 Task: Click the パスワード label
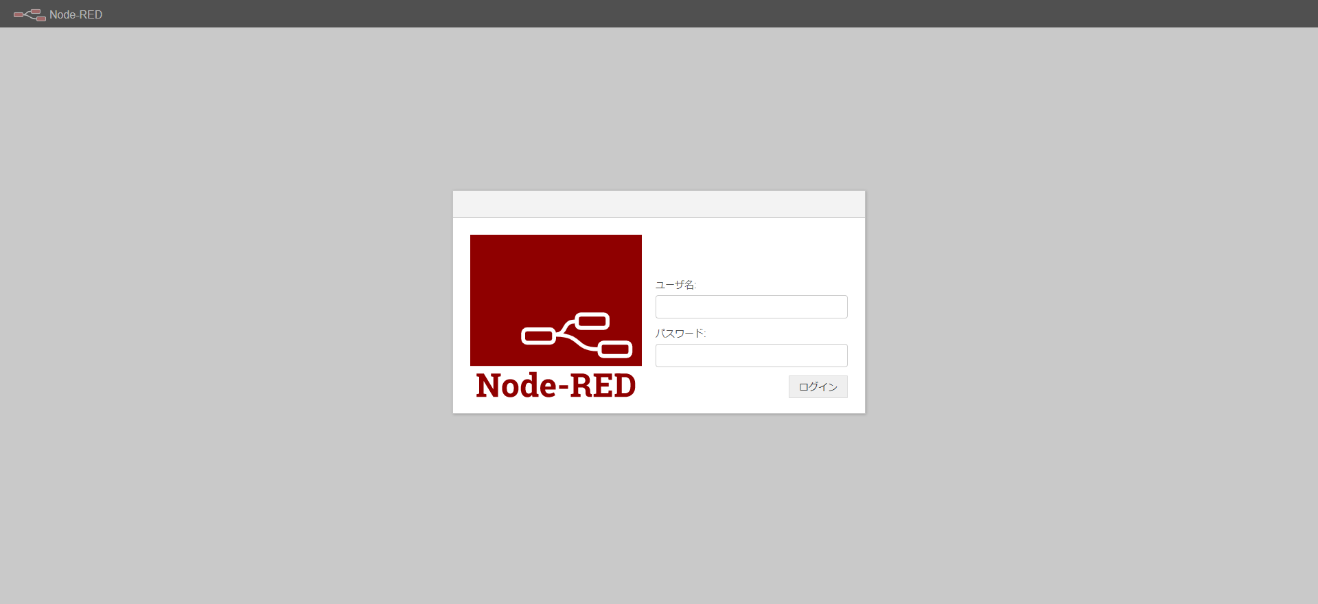pos(680,334)
